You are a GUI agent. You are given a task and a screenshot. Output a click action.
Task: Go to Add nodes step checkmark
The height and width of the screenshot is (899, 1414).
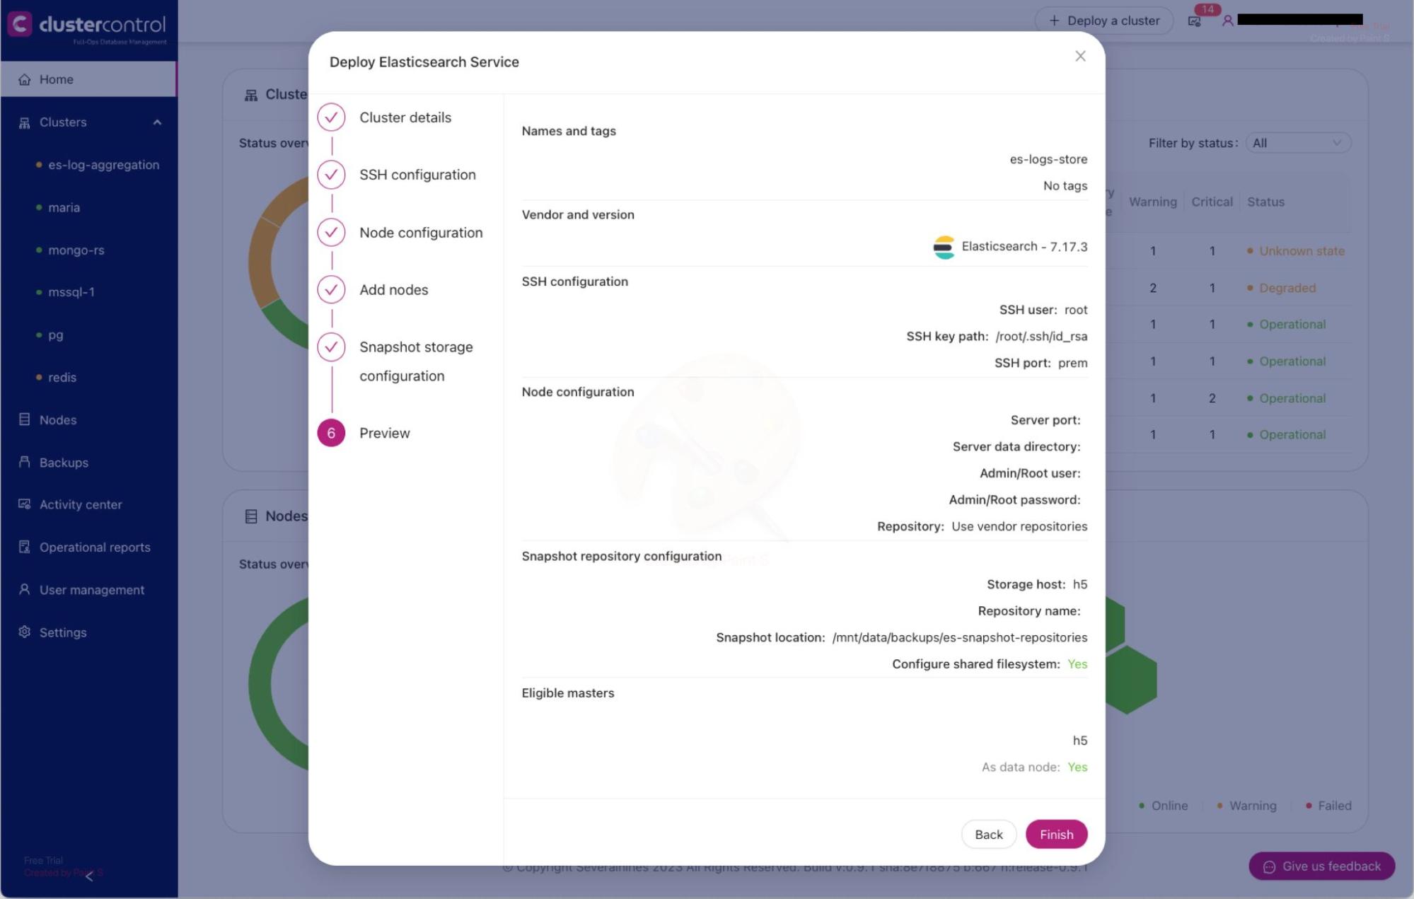[331, 289]
